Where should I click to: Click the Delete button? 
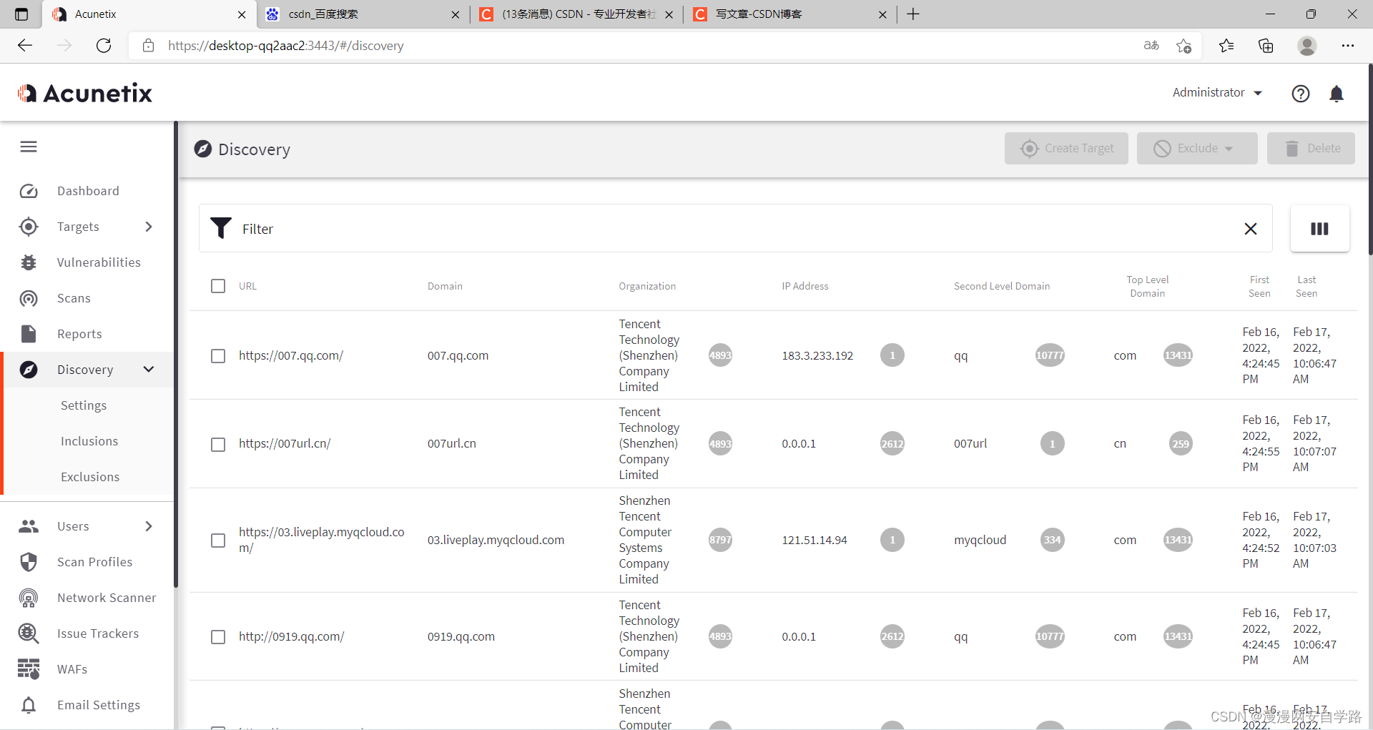click(x=1311, y=148)
